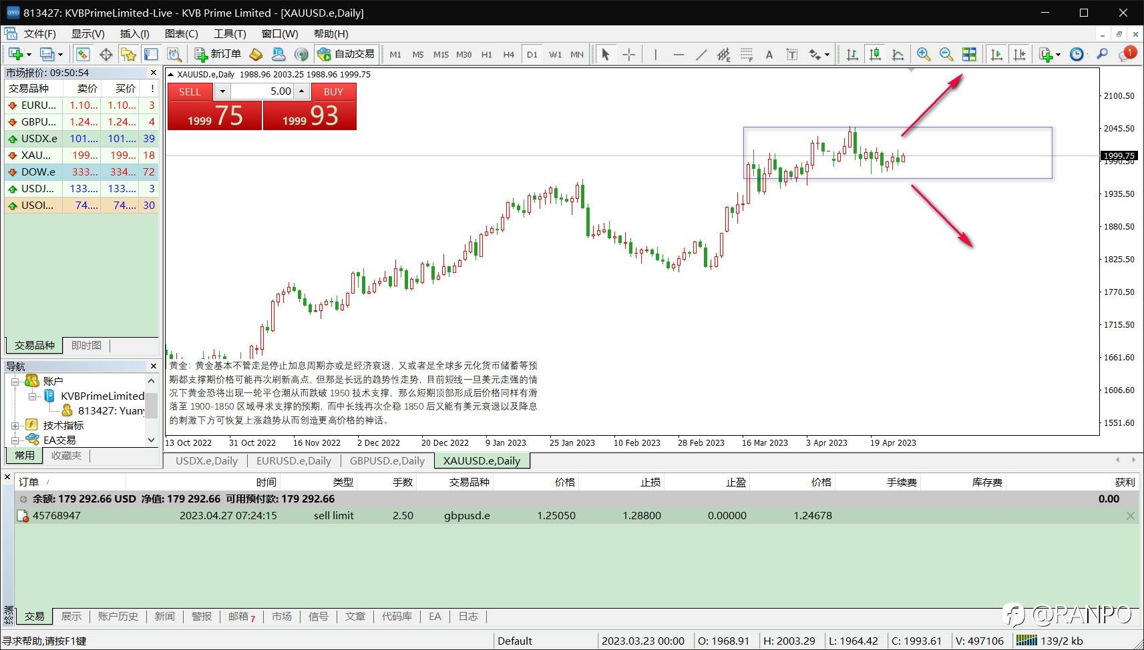
Task: Open the 文件(F) menu
Action: 40,34
